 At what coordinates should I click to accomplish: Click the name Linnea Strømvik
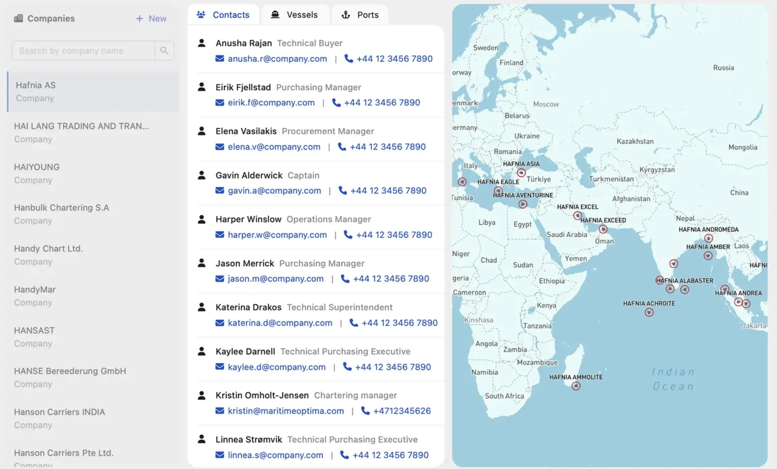(249, 439)
